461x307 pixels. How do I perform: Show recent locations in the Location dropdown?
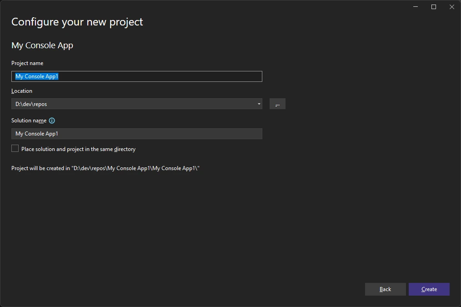click(258, 104)
